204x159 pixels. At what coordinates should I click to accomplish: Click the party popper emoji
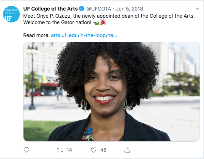(x=103, y=22)
